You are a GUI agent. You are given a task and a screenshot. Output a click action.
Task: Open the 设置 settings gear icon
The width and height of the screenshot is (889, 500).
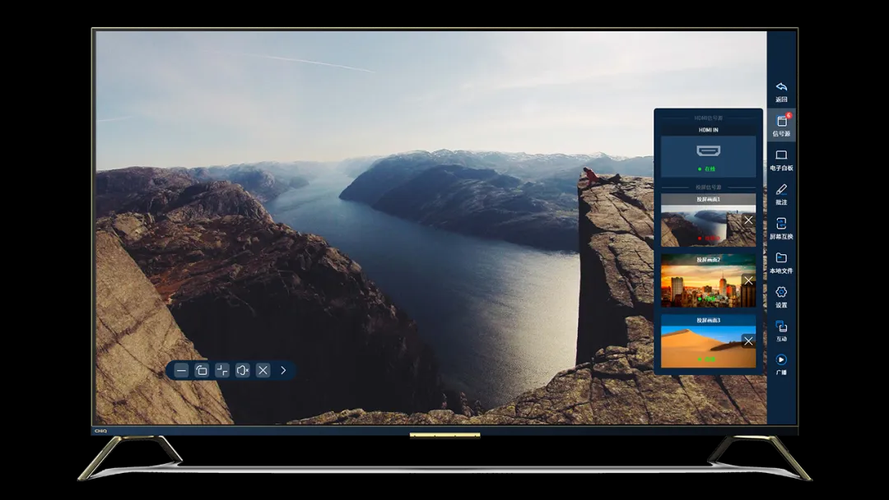781,292
